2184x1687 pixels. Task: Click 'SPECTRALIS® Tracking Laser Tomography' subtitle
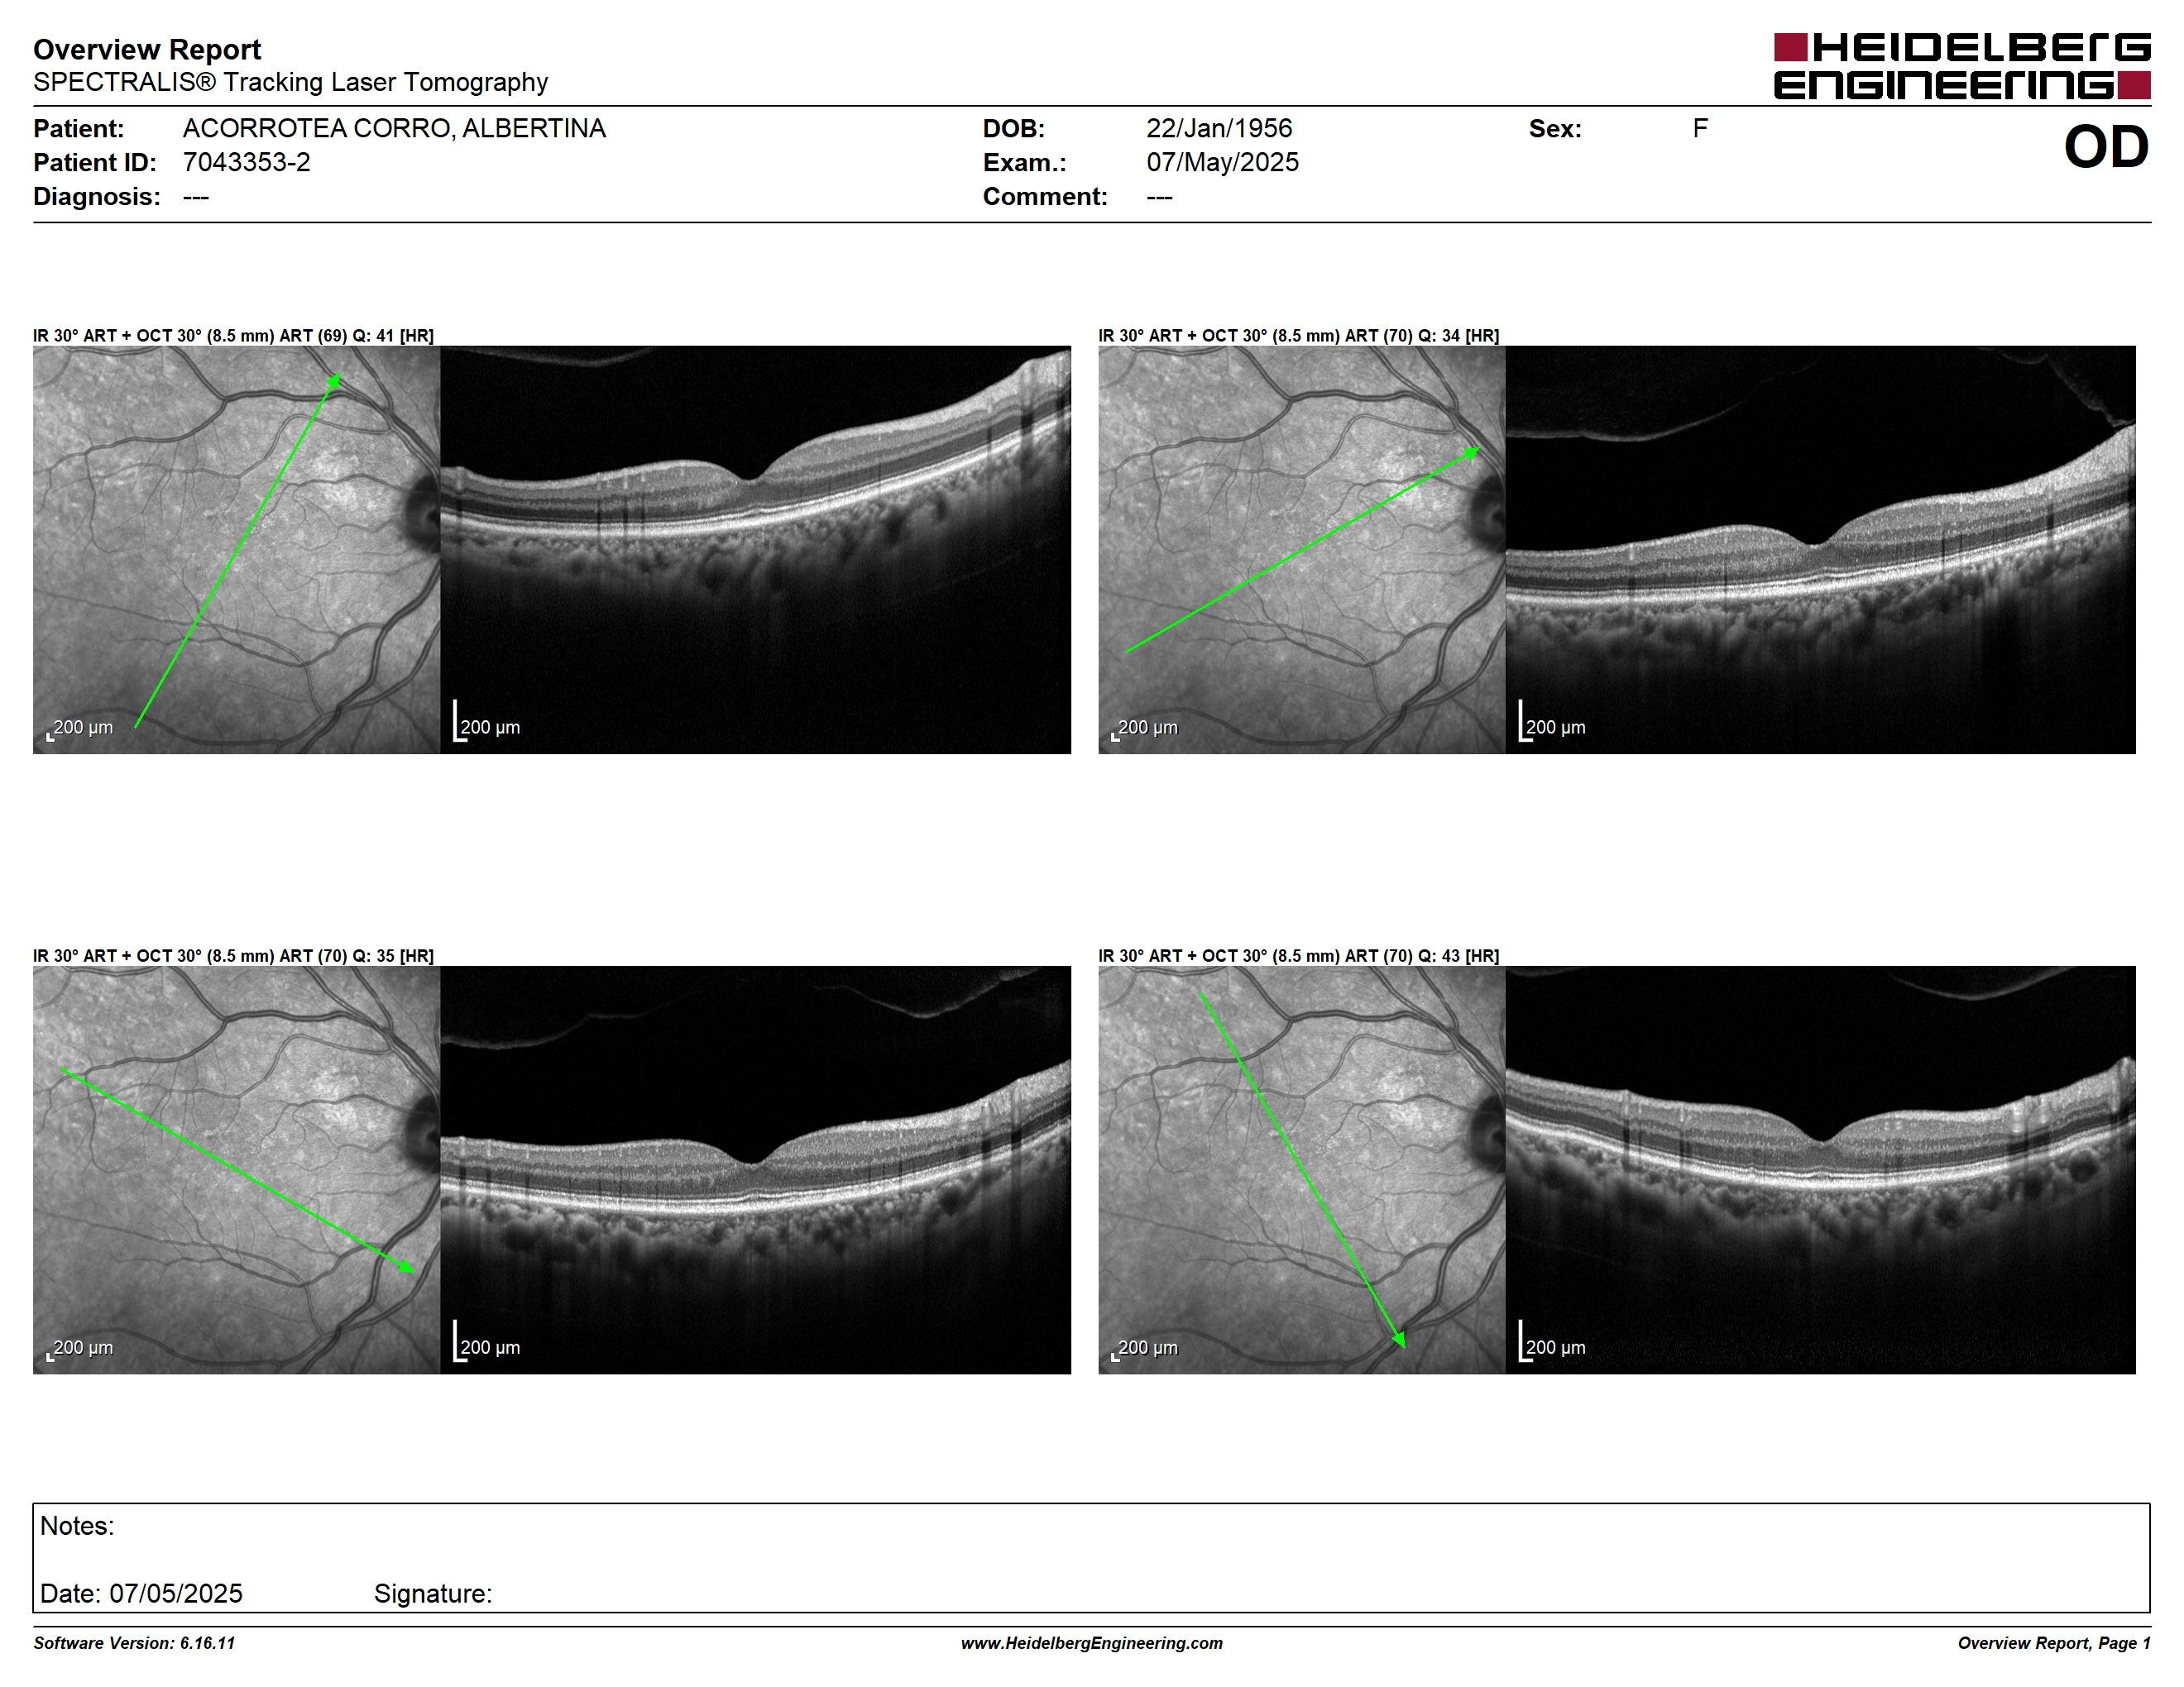(290, 82)
